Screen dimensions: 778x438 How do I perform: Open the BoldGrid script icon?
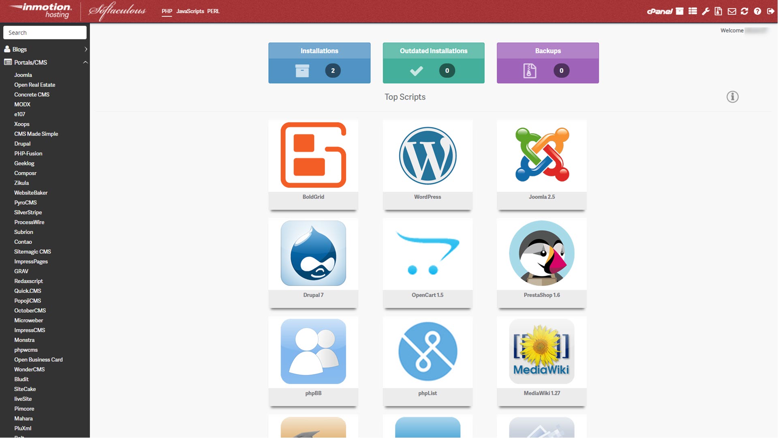point(313,155)
